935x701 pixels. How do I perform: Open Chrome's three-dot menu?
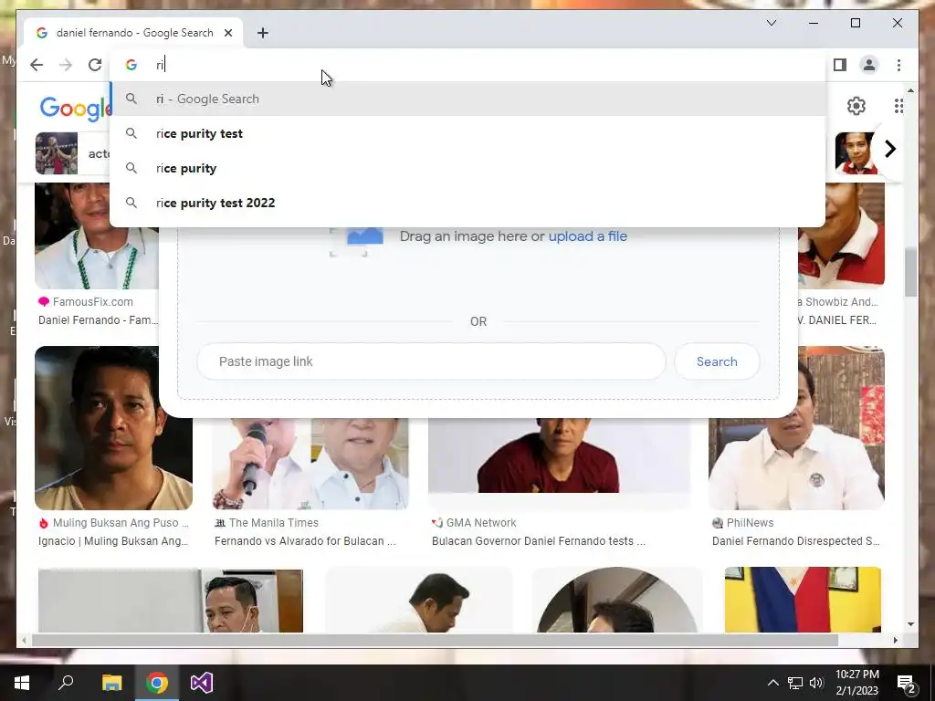(x=898, y=65)
